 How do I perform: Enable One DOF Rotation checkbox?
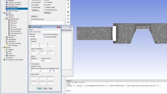(44, 37)
